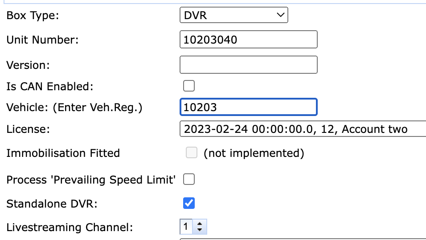Screen dimensions: 426x240
Task: Open the License selection dropdown
Action: click(303, 129)
